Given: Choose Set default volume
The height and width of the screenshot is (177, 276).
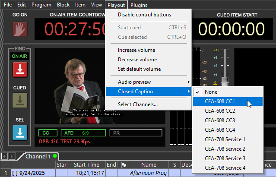Looking at the screenshot, I should coord(149,69).
